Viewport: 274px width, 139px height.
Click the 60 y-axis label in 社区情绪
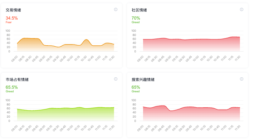(x=134, y=39)
